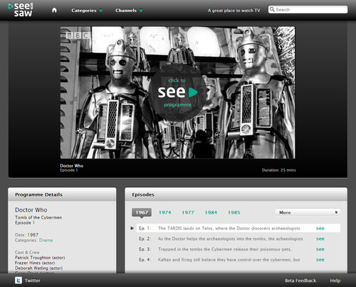The height and width of the screenshot is (287, 356).
Task: Click the Episodes panel header
Action: coord(236,194)
